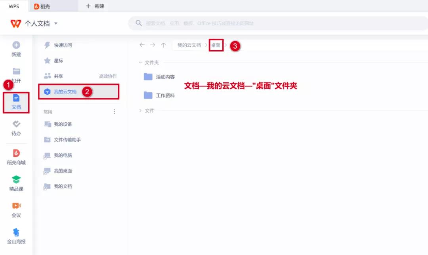428x255 pixels.
Task: Switch to 待办 to-do view
Action: [x=16, y=128]
